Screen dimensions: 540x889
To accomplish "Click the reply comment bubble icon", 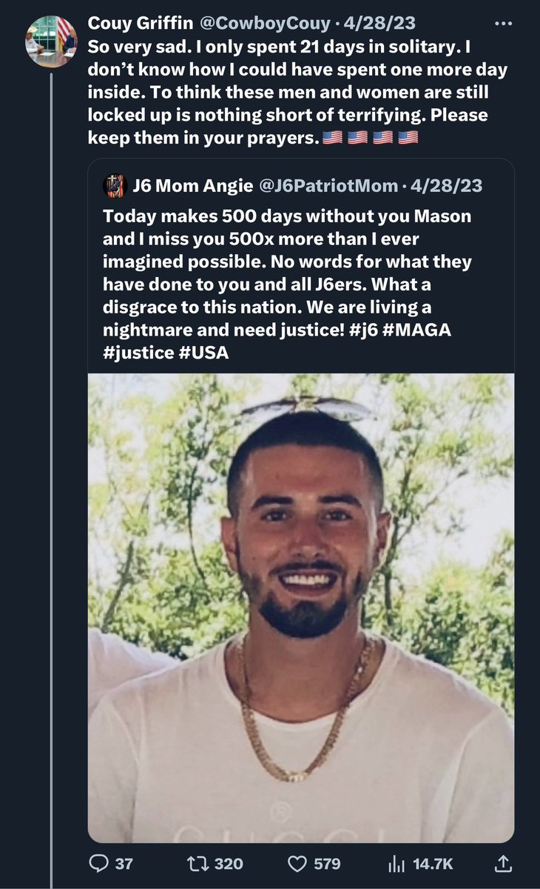I will tap(99, 864).
